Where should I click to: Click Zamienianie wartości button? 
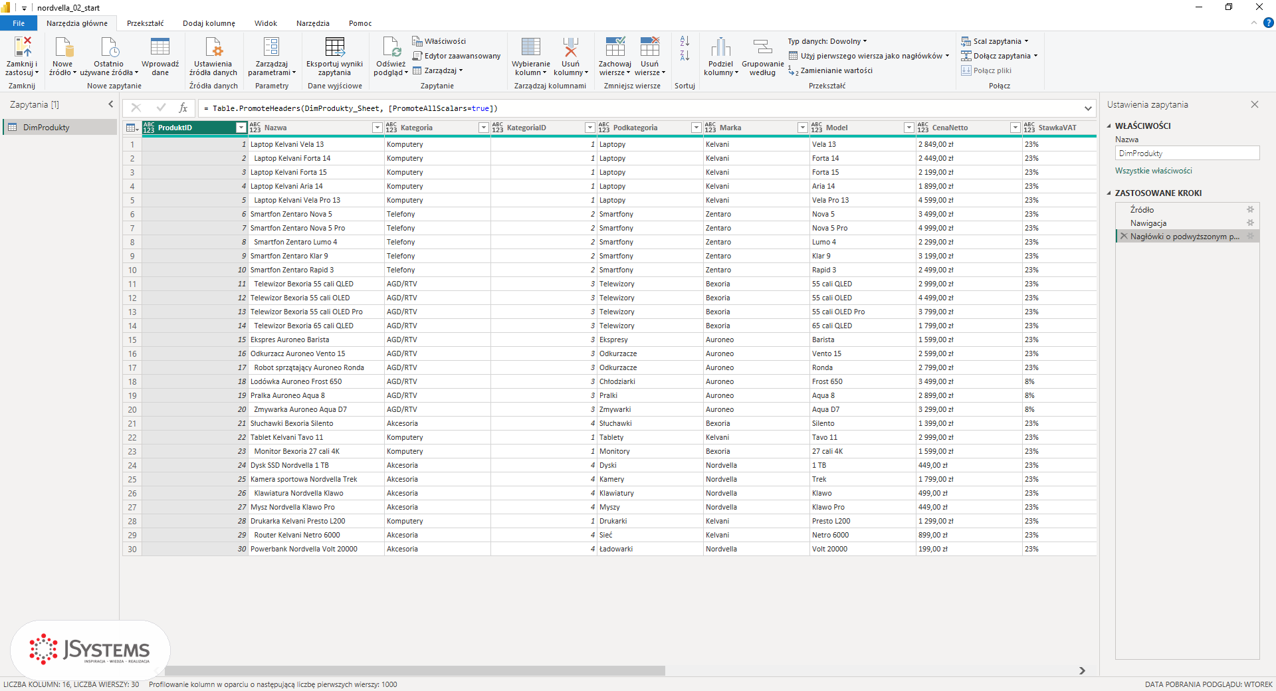point(831,70)
